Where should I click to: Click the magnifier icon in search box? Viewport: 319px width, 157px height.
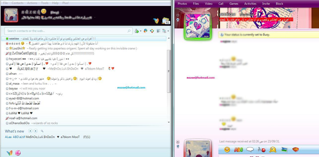[129, 31]
